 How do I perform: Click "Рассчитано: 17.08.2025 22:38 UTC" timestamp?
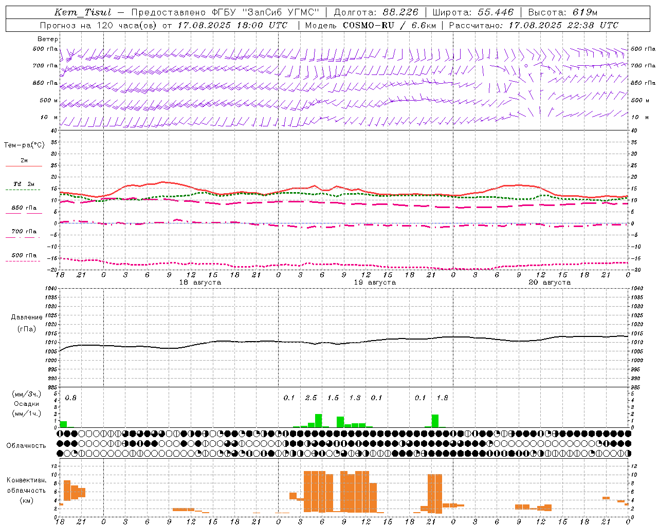pyautogui.click(x=534, y=25)
